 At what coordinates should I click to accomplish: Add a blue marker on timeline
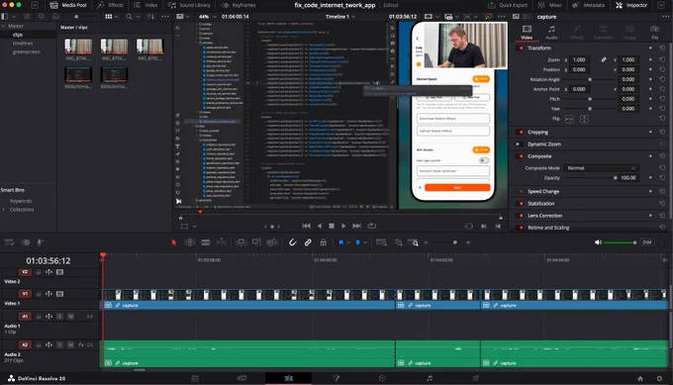[358, 242]
